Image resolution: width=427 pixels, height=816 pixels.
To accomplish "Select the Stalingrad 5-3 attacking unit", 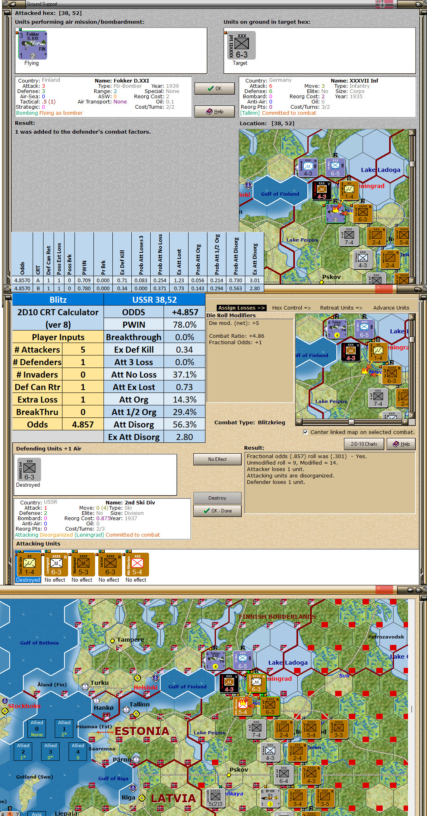I will (x=83, y=565).
